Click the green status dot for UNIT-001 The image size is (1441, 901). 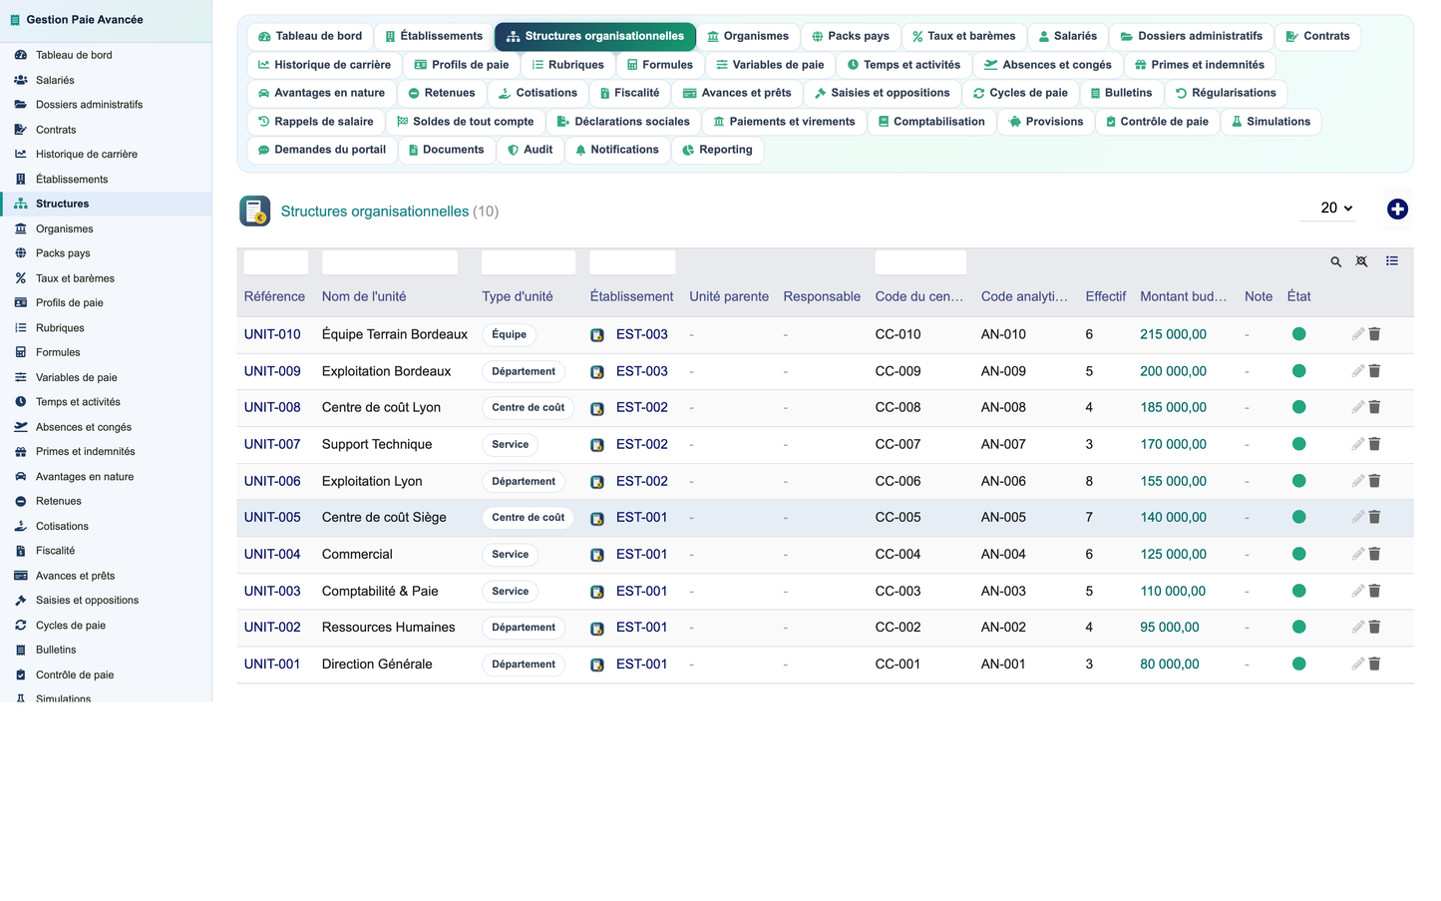[x=1298, y=664]
